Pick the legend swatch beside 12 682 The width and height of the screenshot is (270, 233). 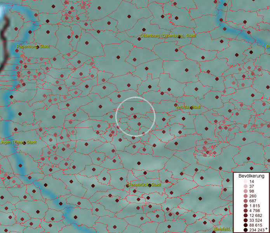[246, 216]
